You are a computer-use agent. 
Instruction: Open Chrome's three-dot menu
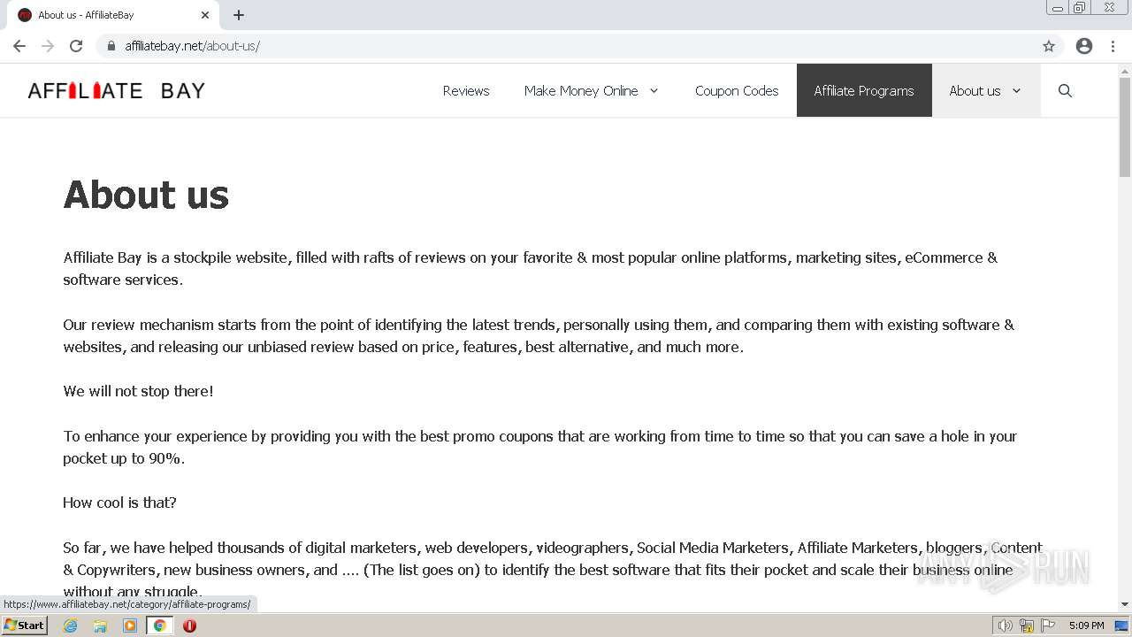1113,46
